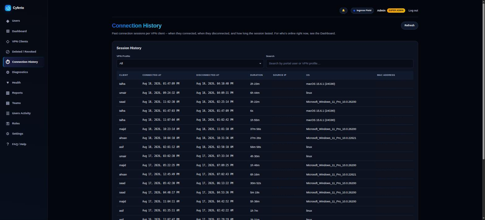Click the Teams icon in sidebar

[8, 103]
